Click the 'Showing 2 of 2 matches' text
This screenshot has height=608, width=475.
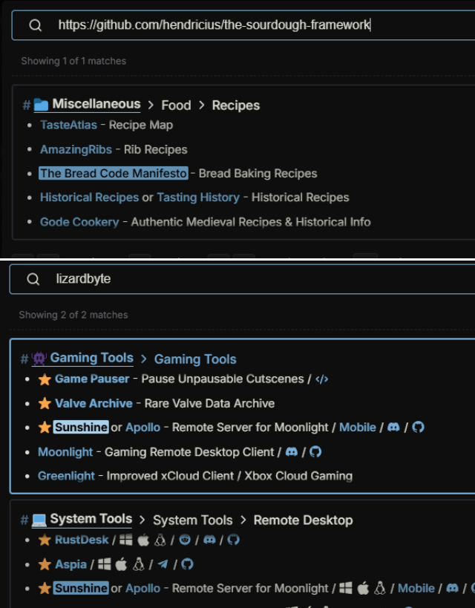pos(73,315)
